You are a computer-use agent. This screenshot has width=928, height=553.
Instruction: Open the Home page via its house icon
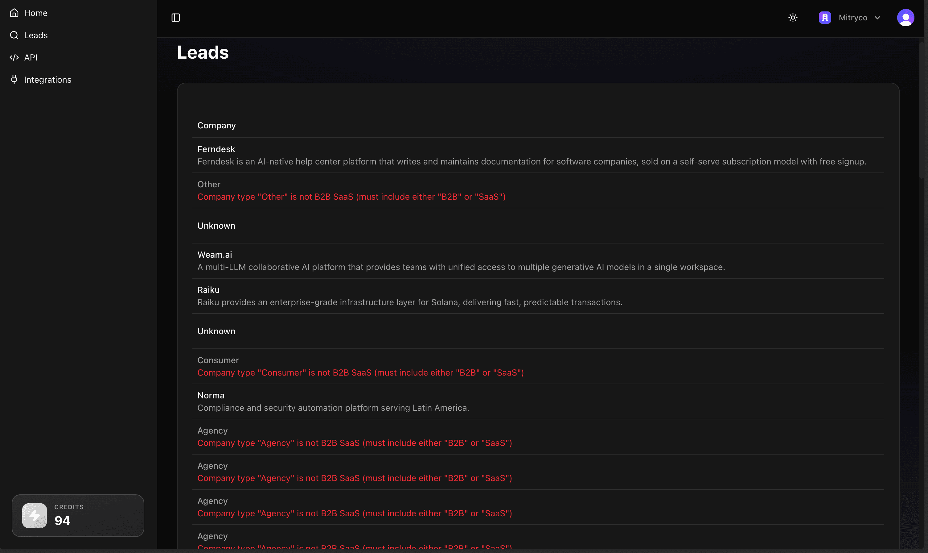click(x=14, y=12)
